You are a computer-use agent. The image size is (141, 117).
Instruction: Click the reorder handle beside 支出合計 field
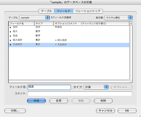coord(10,44)
